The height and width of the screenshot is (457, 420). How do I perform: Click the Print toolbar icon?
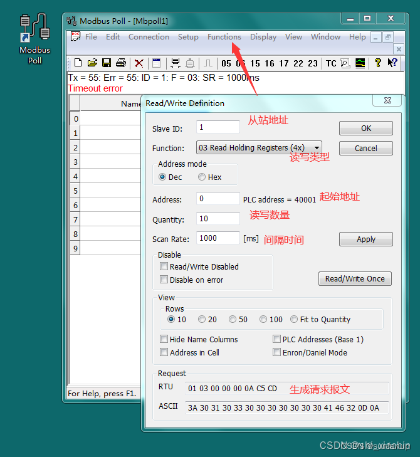tap(121, 63)
